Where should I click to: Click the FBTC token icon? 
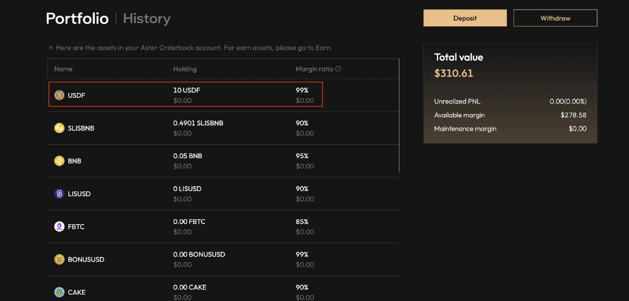point(59,227)
